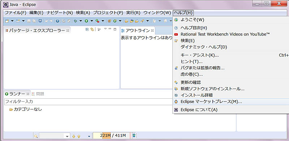Click the Save toolbar icon

[29, 21]
